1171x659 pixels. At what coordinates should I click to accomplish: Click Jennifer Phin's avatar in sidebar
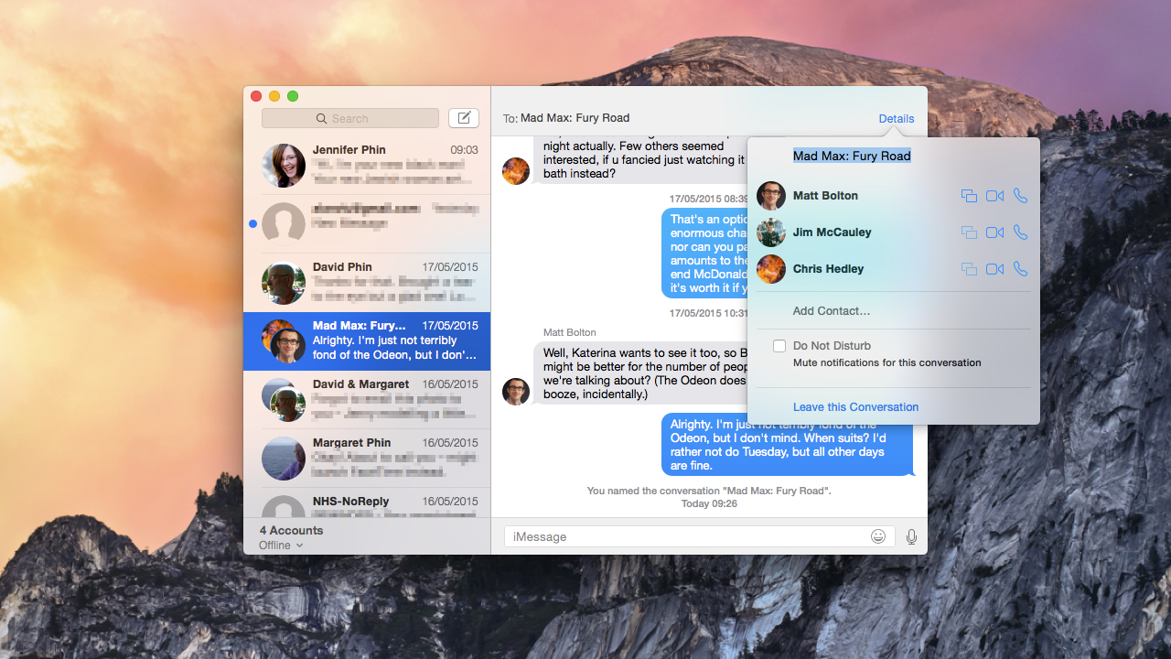click(284, 166)
